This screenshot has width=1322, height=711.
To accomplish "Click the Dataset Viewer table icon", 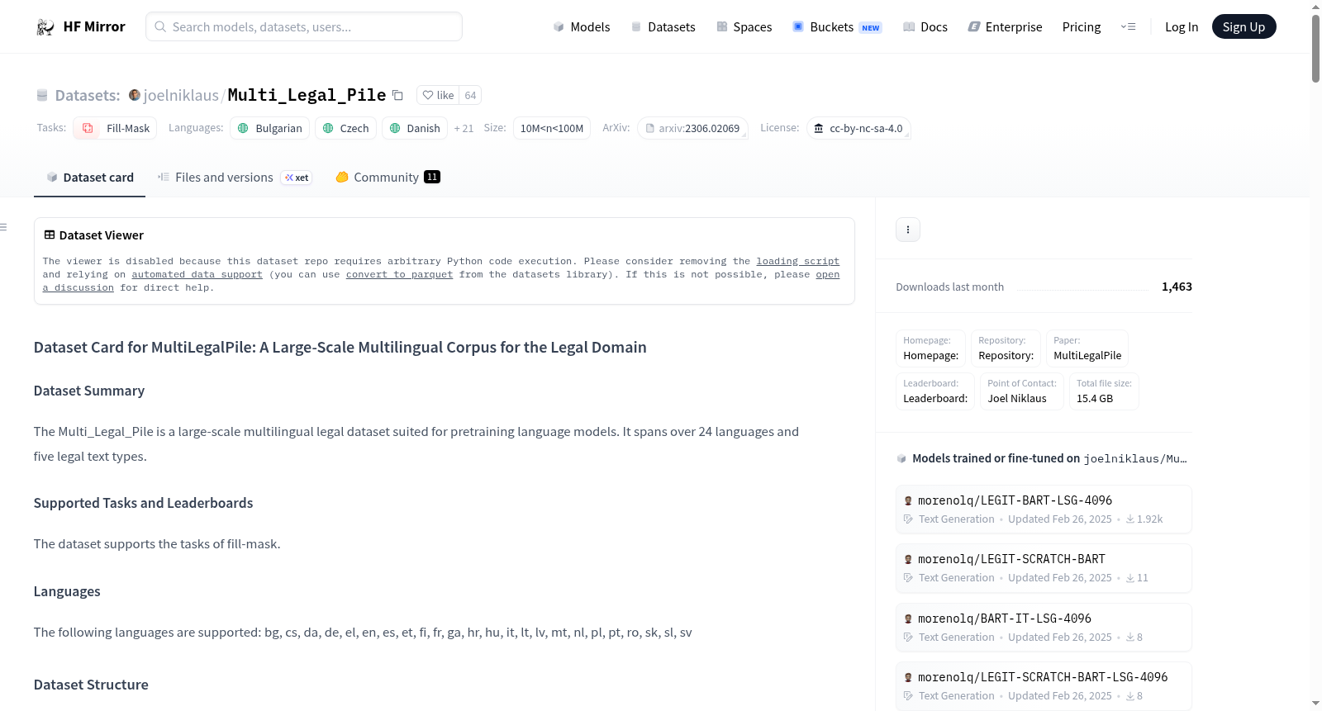I will (x=50, y=235).
